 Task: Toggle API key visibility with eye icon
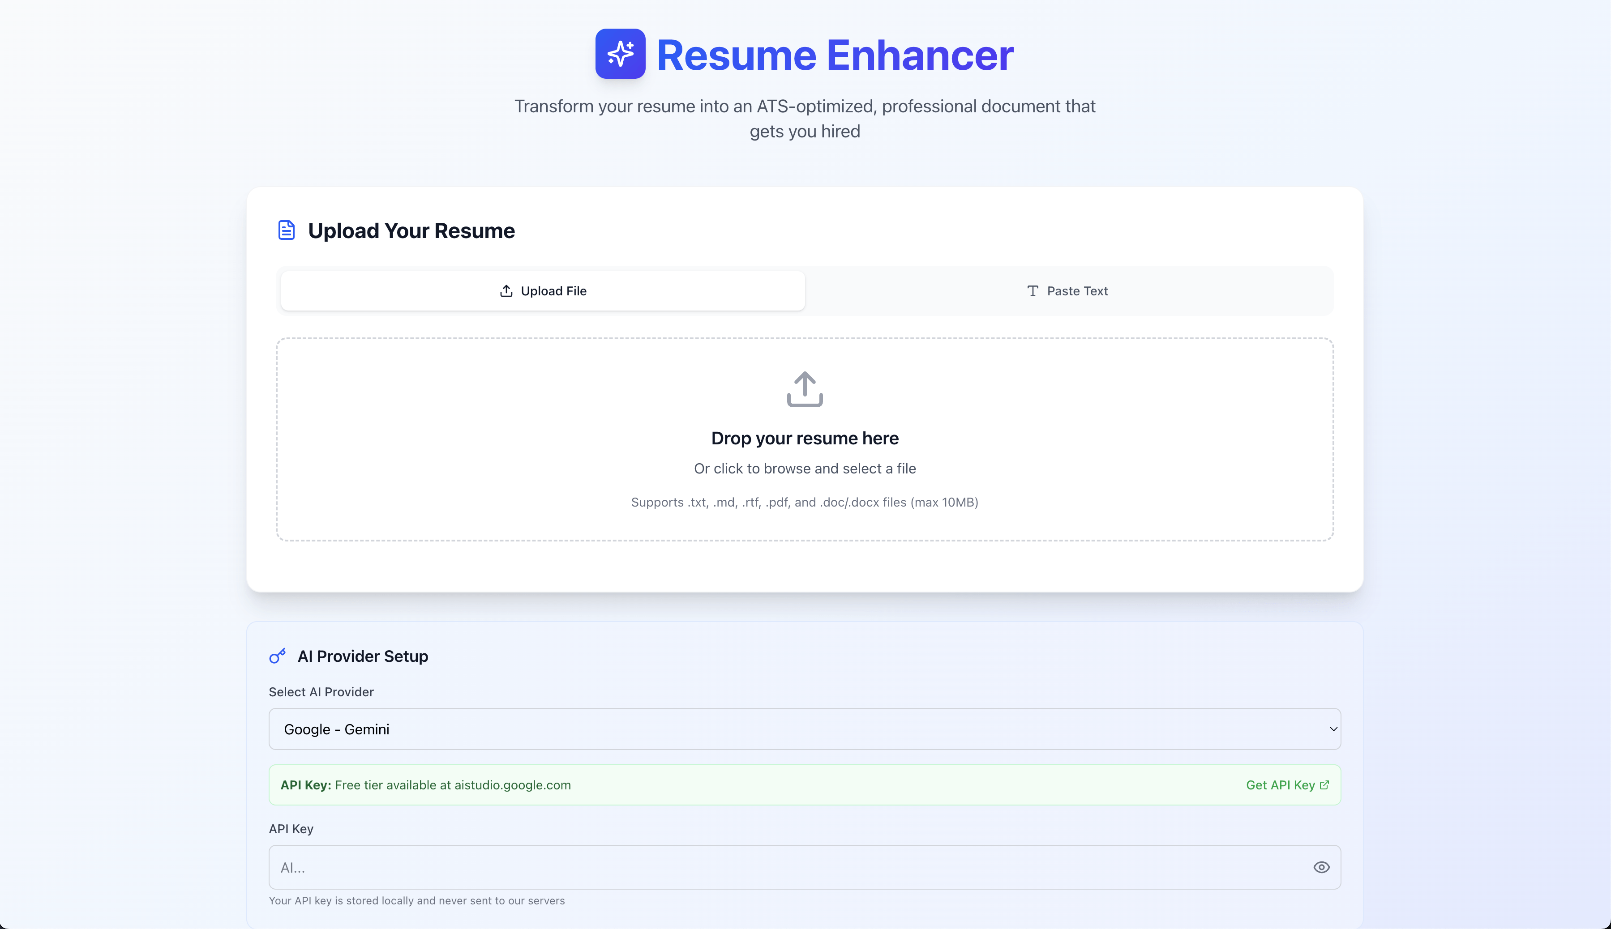click(1321, 867)
